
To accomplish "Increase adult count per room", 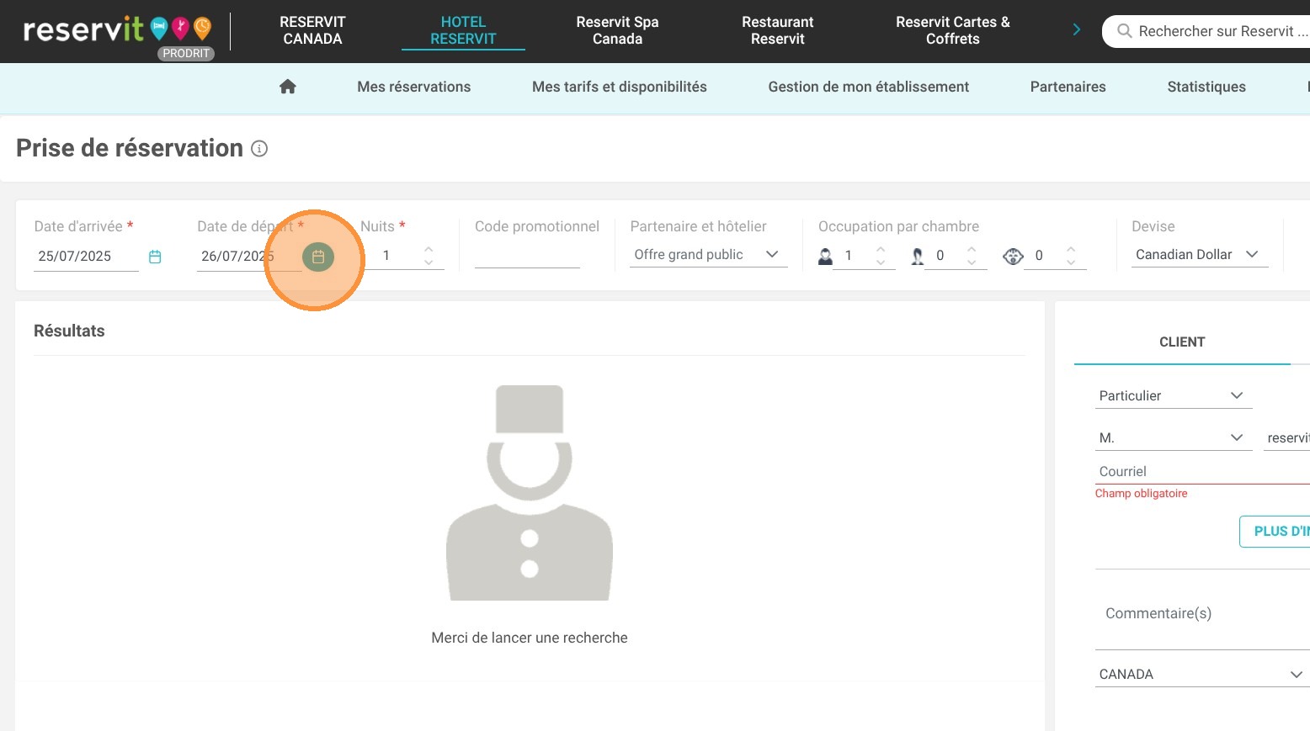I will pos(881,249).
